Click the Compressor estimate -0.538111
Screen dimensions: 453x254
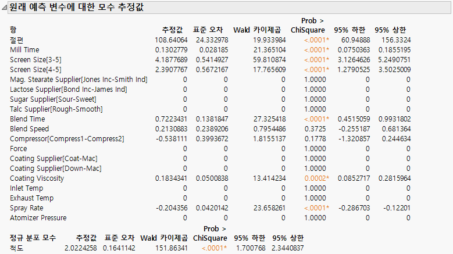click(x=172, y=139)
